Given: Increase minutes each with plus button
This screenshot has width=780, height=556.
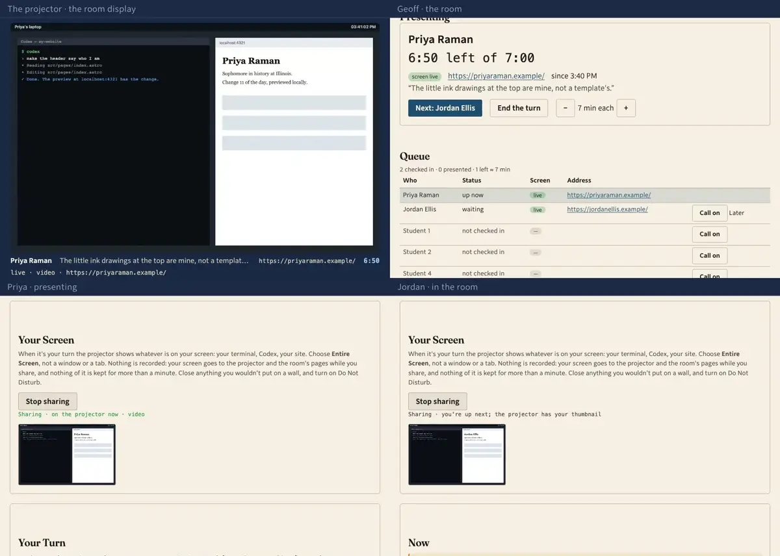Looking at the screenshot, I should pos(626,108).
